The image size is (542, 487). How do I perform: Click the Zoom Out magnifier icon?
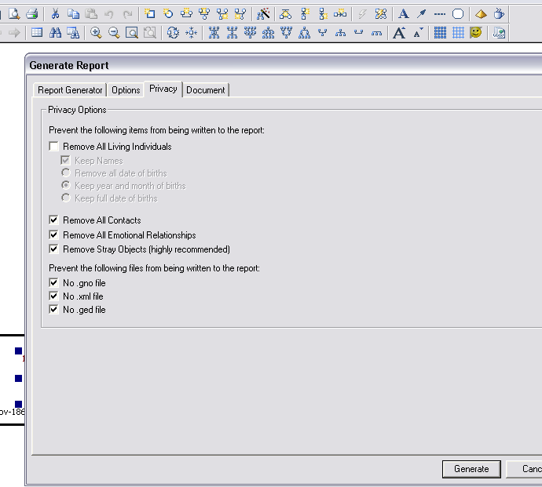coord(114,32)
